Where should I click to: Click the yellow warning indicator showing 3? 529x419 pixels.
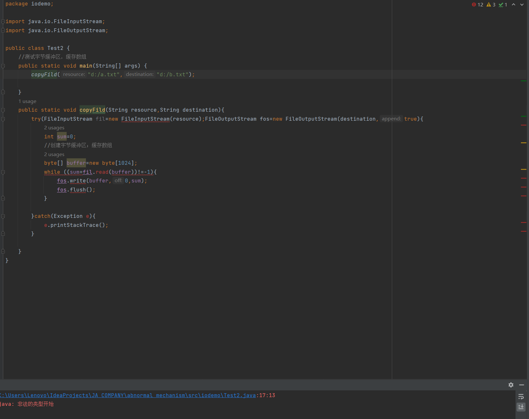coord(491,5)
